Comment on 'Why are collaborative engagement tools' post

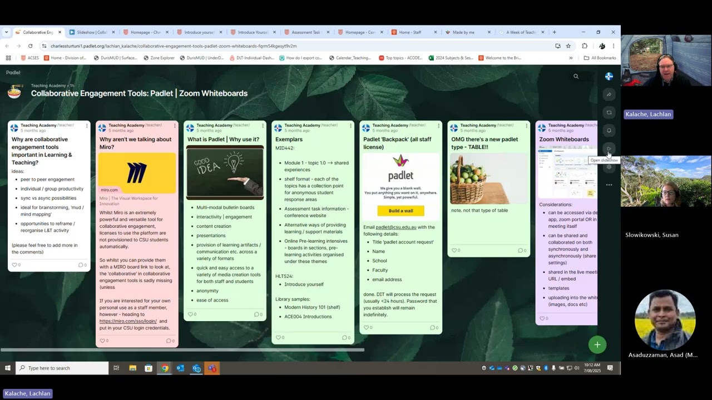(82, 265)
